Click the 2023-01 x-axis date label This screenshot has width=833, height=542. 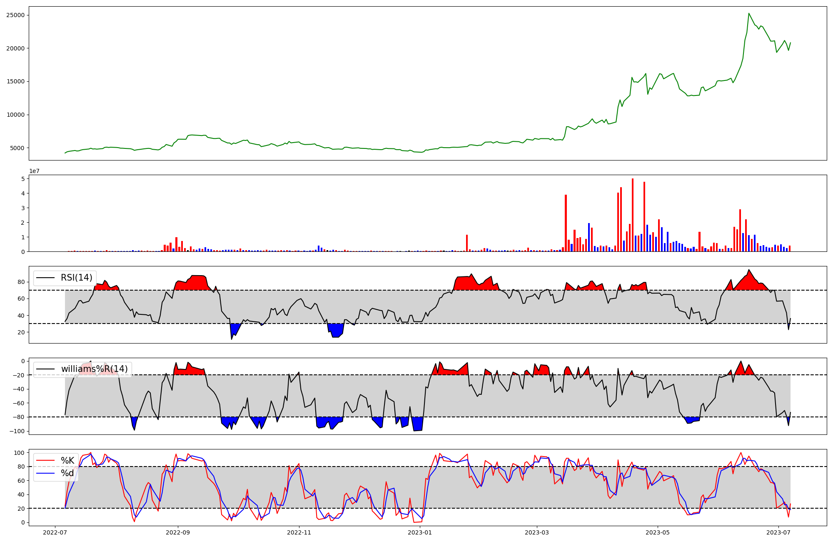[420, 532]
